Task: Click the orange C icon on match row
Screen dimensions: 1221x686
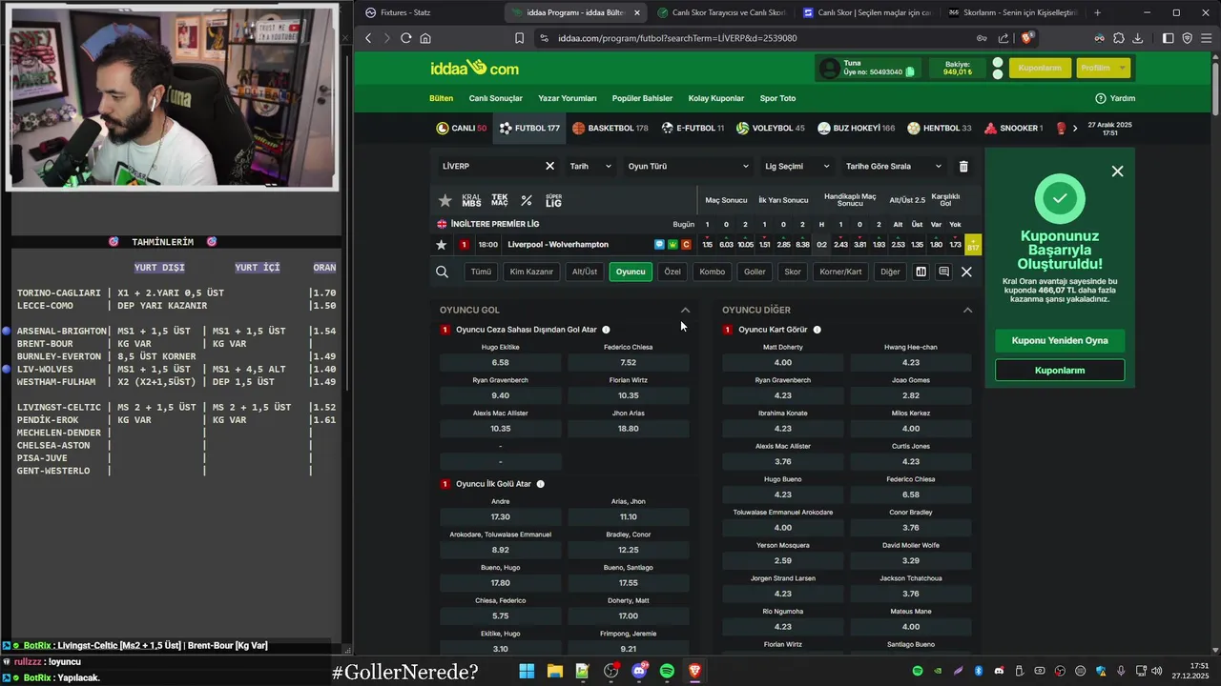Action: (x=686, y=245)
